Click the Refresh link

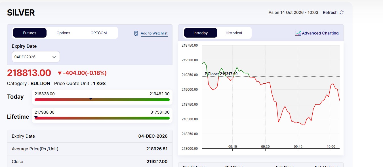pyautogui.click(x=330, y=12)
